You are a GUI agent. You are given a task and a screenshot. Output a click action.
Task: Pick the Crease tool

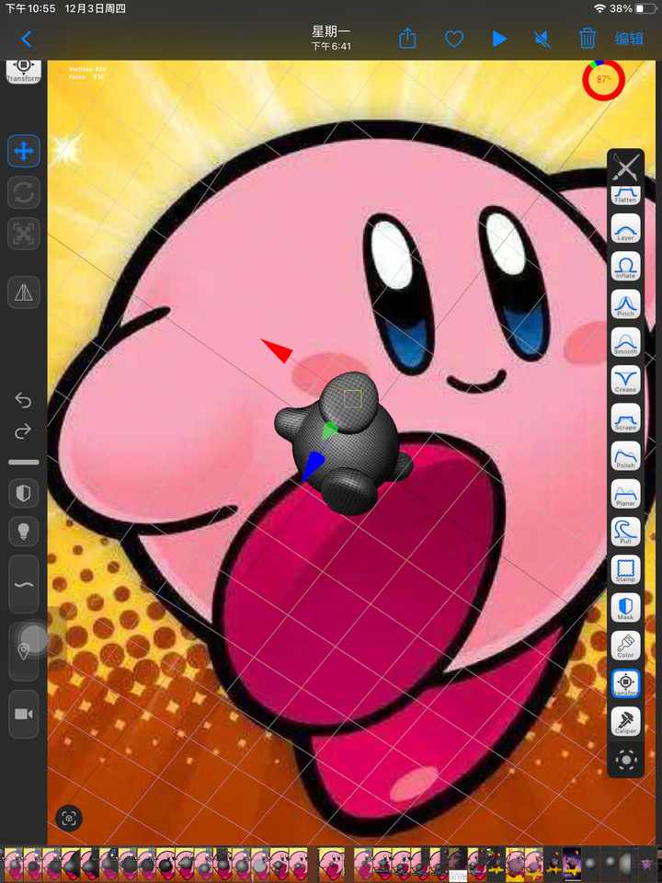coord(625,380)
